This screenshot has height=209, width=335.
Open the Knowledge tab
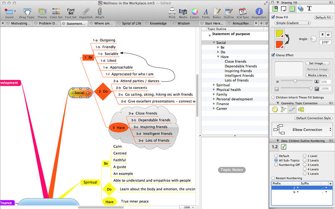(158, 24)
